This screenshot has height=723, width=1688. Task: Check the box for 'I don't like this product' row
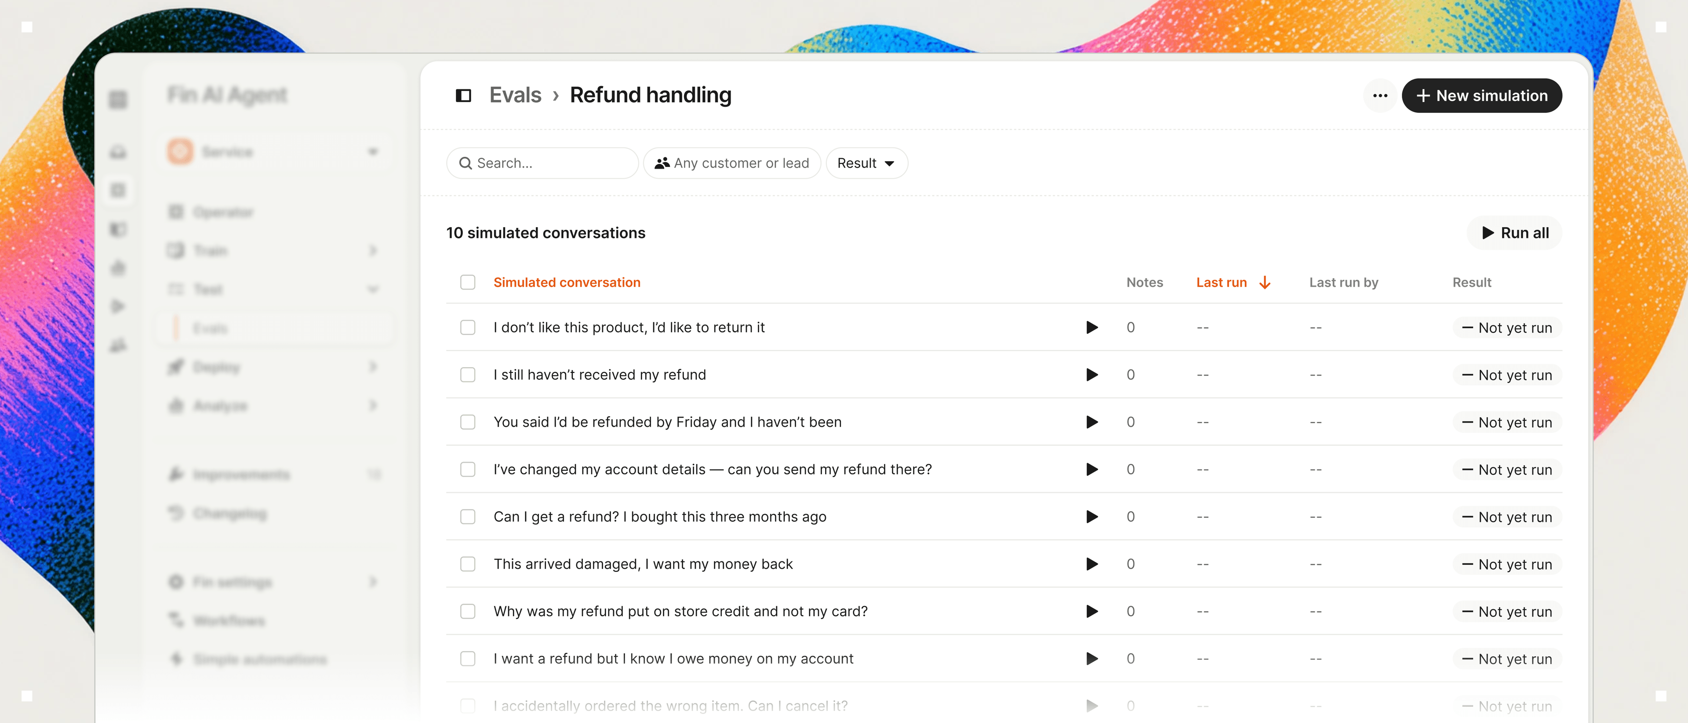coord(468,327)
